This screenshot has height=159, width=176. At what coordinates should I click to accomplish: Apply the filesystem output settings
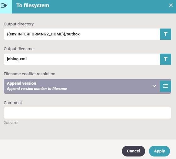click(159, 151)
